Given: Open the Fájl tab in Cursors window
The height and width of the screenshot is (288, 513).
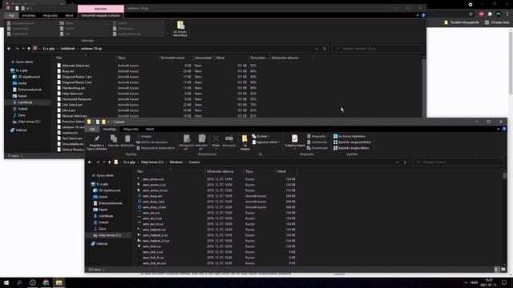Looking at the screenshot, I should pos(92,130).
